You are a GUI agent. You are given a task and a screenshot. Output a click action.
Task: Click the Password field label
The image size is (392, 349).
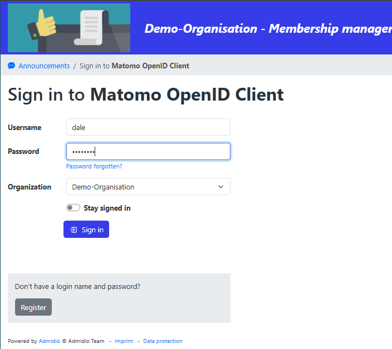pyautogui.click(x=23, y=151)
